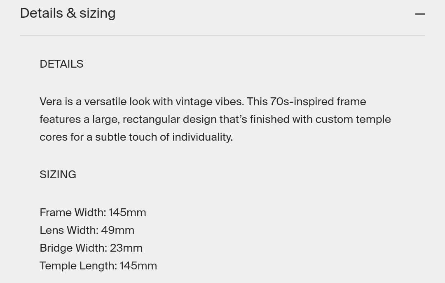Click the 145mm value beside Temple Length

(138, 266)
